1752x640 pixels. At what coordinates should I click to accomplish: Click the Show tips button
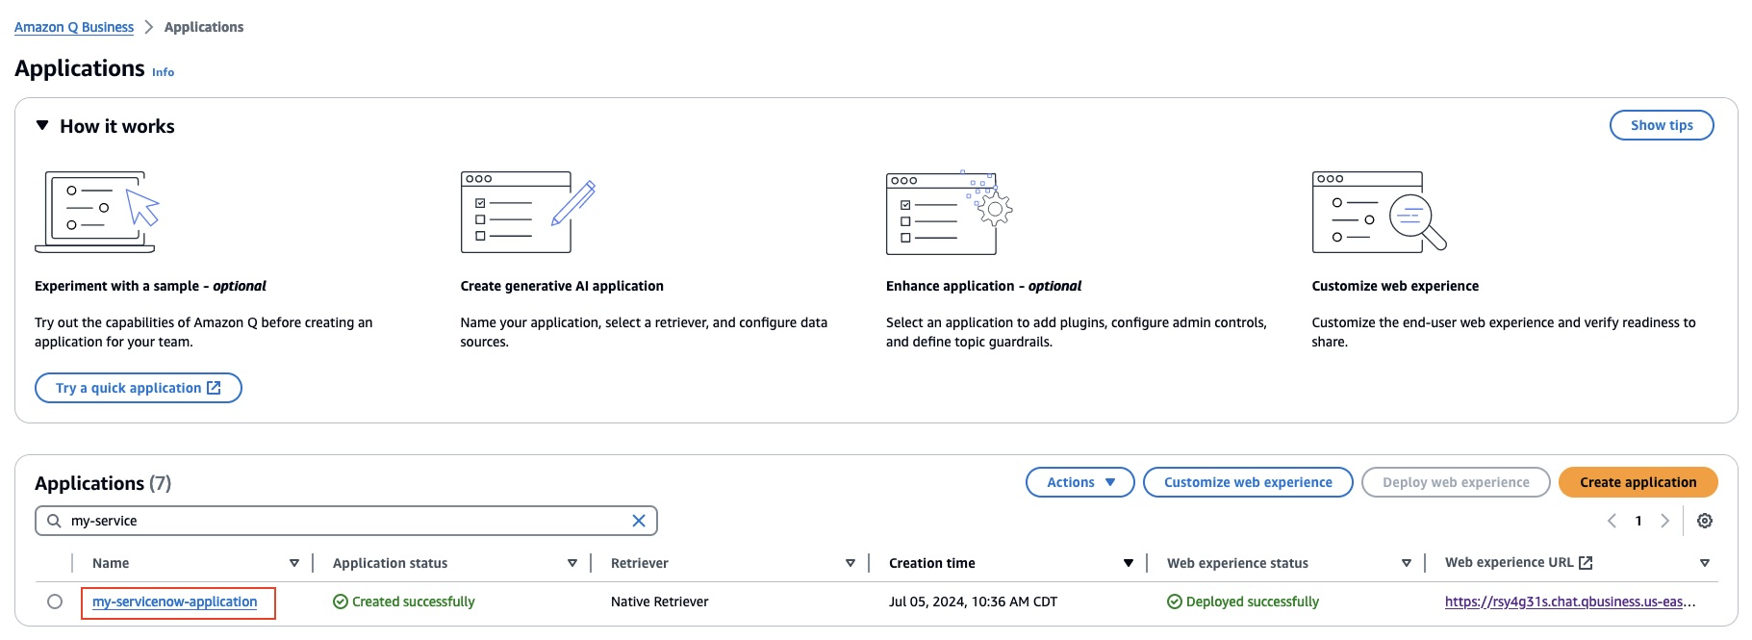click(1662, 125)
